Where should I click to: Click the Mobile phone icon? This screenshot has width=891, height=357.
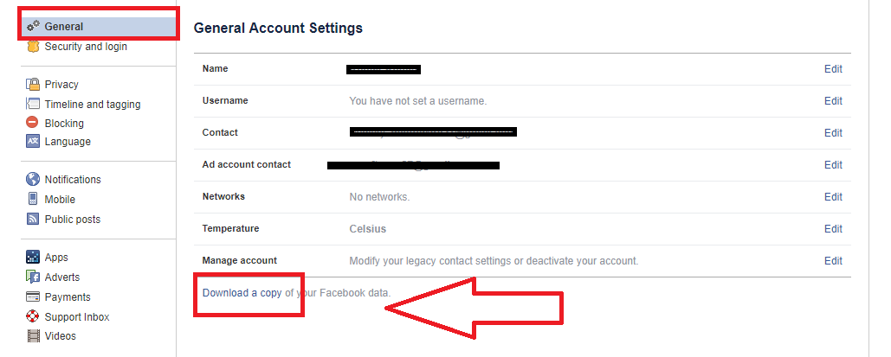[x=33, y=200]
